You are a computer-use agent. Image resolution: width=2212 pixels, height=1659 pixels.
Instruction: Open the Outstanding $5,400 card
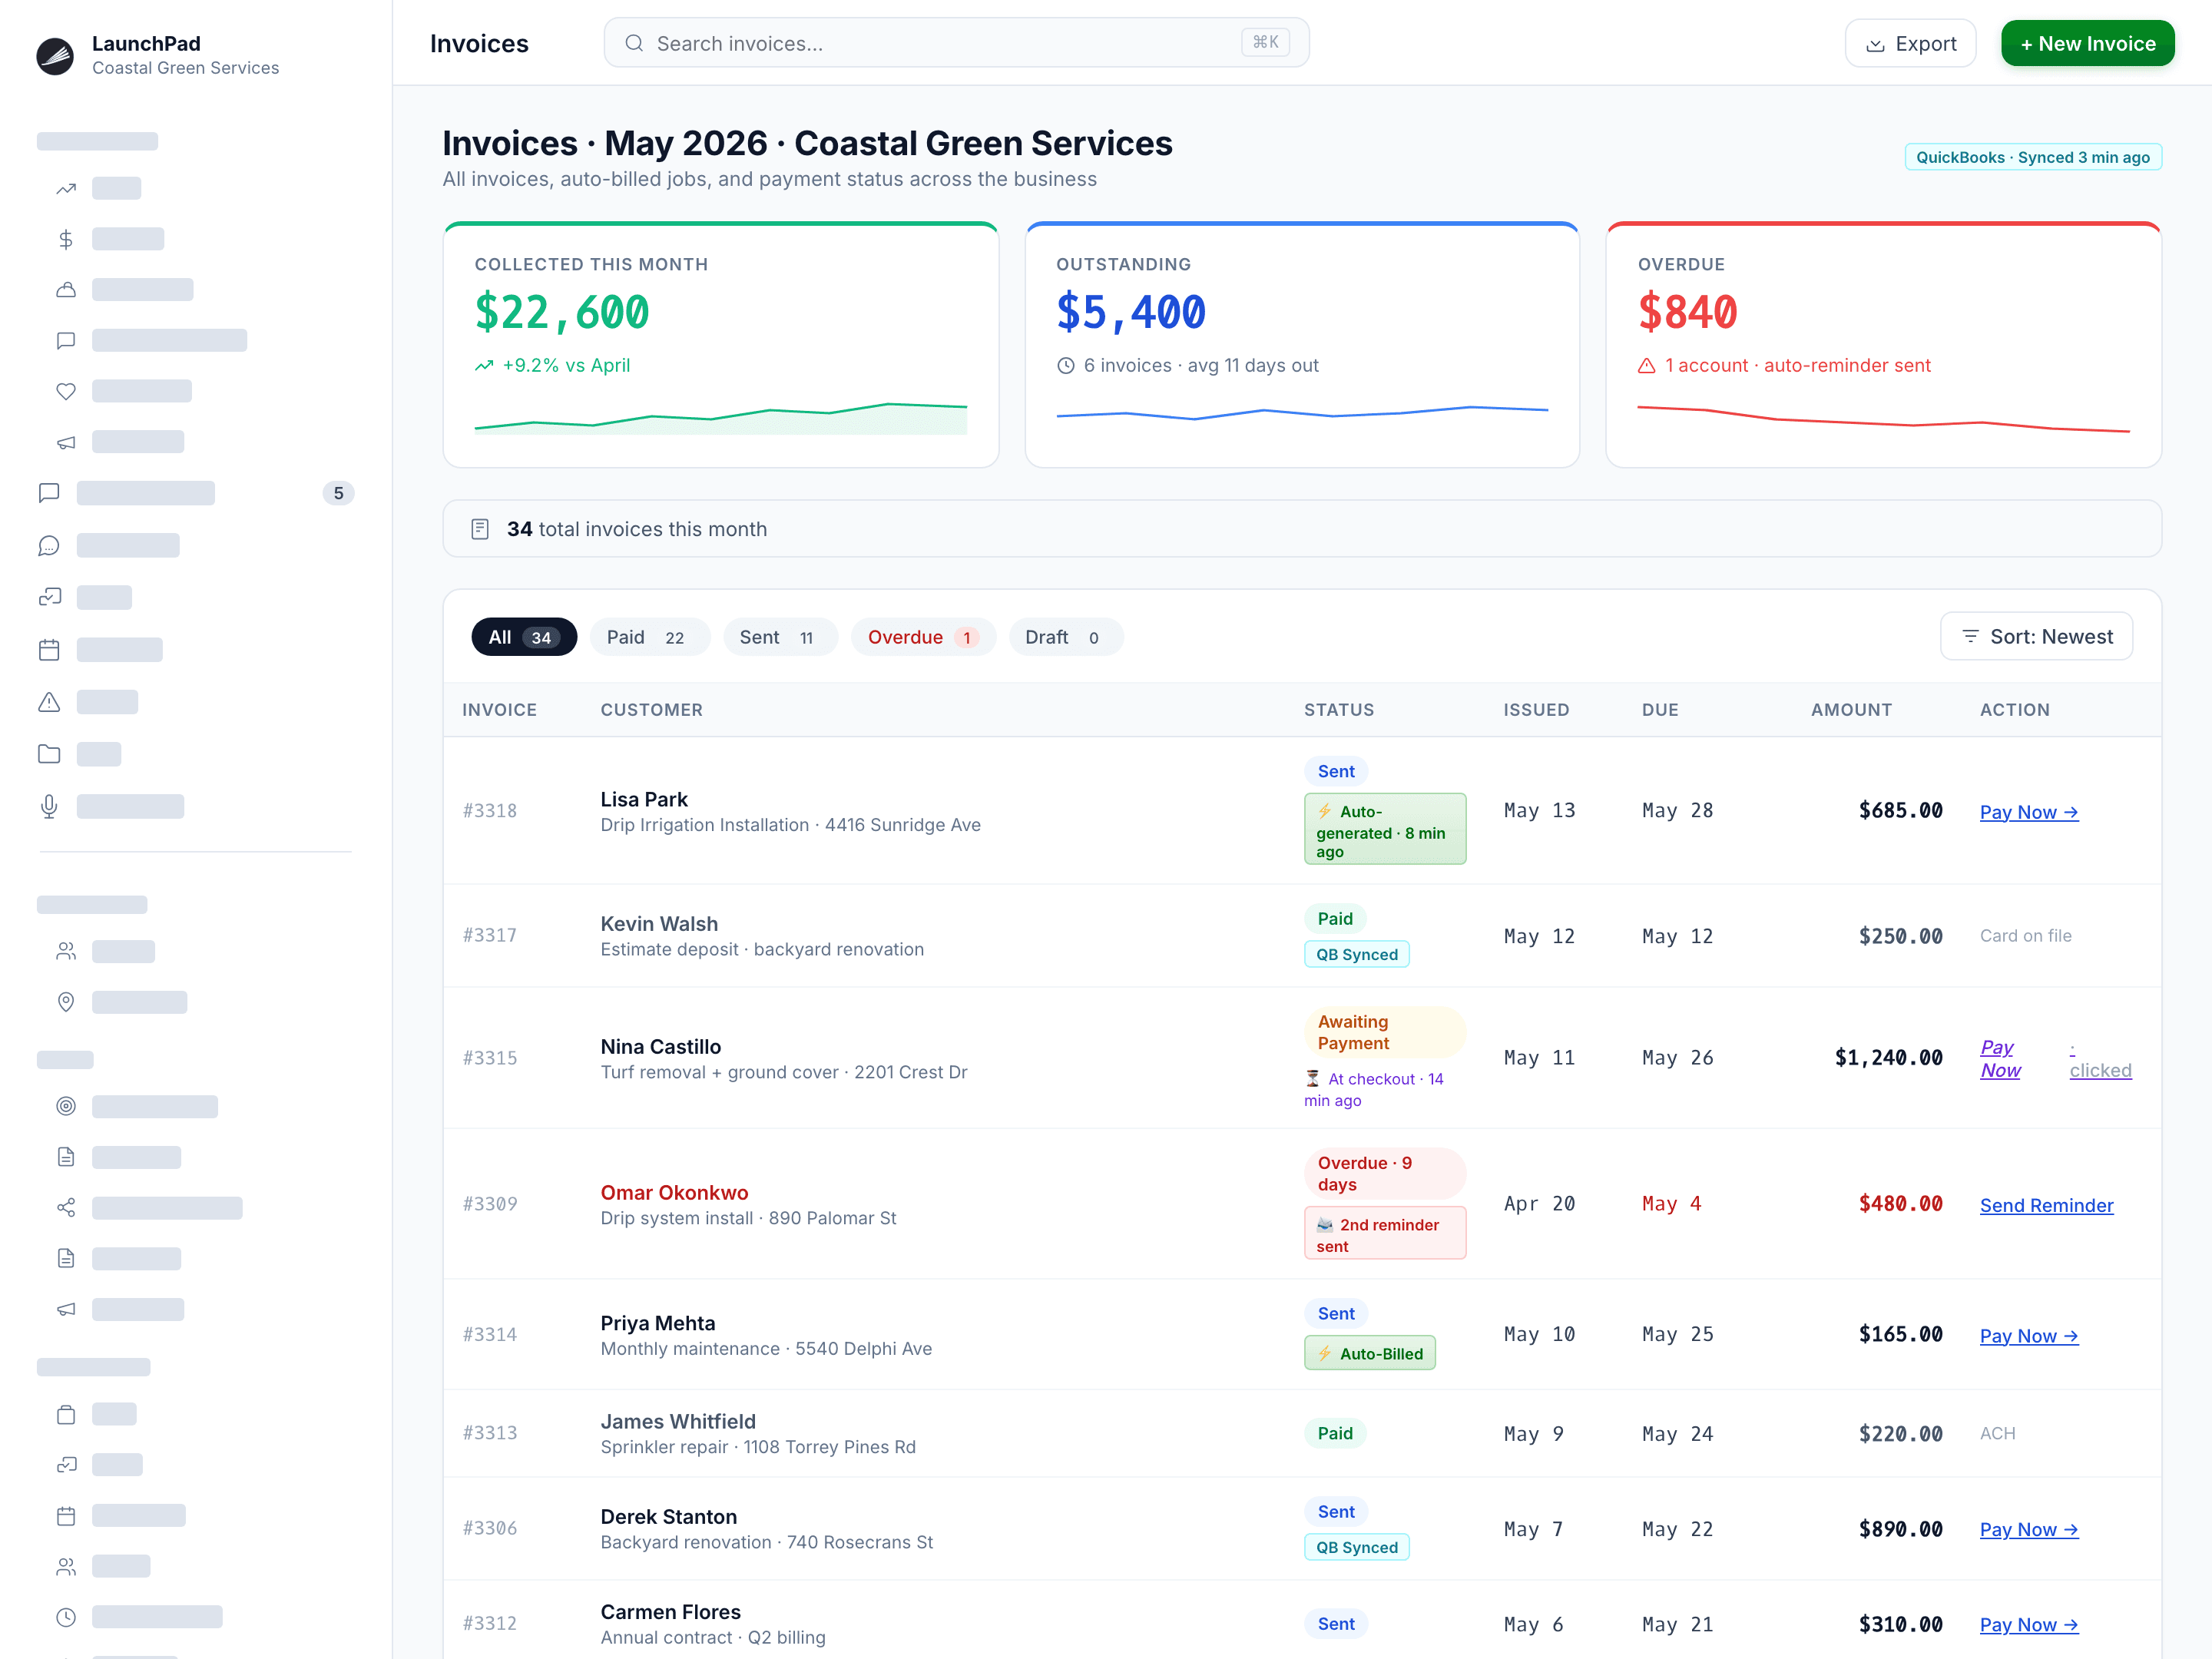coord(1302,345)
